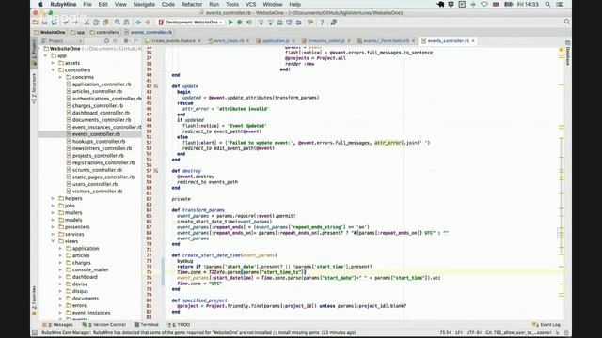Click the Cut scissors icon
Viewport: 602px width, 338px height.
(87, 23)
